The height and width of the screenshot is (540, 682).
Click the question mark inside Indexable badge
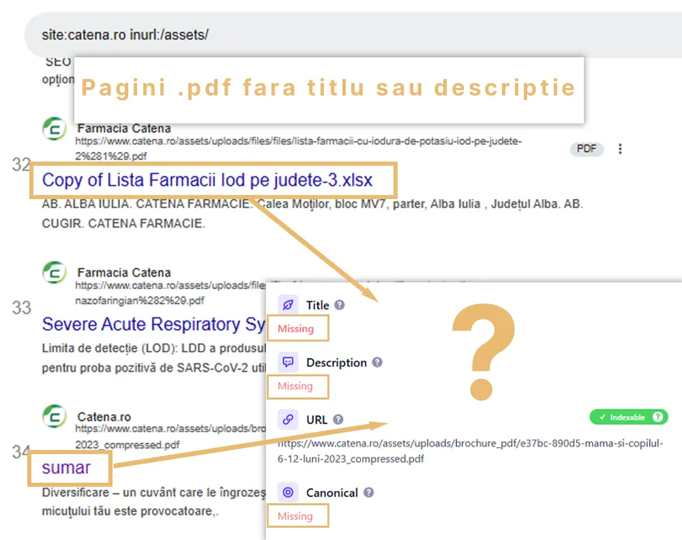click(657, 417)
